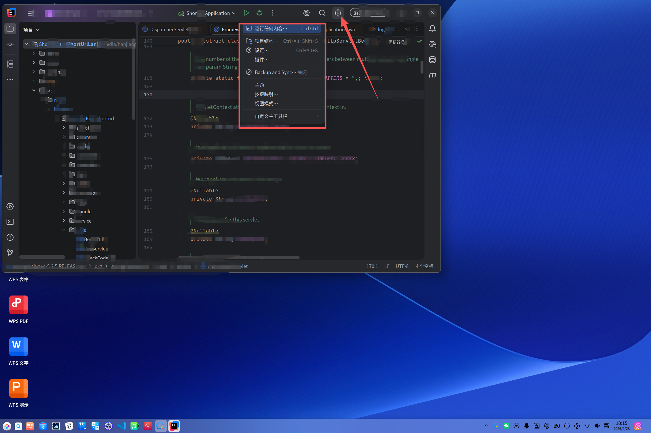The width and height of the screenshot is (651, 433).
Task: Choose 运行任何内容… from the menu
Action: (282, 28)
